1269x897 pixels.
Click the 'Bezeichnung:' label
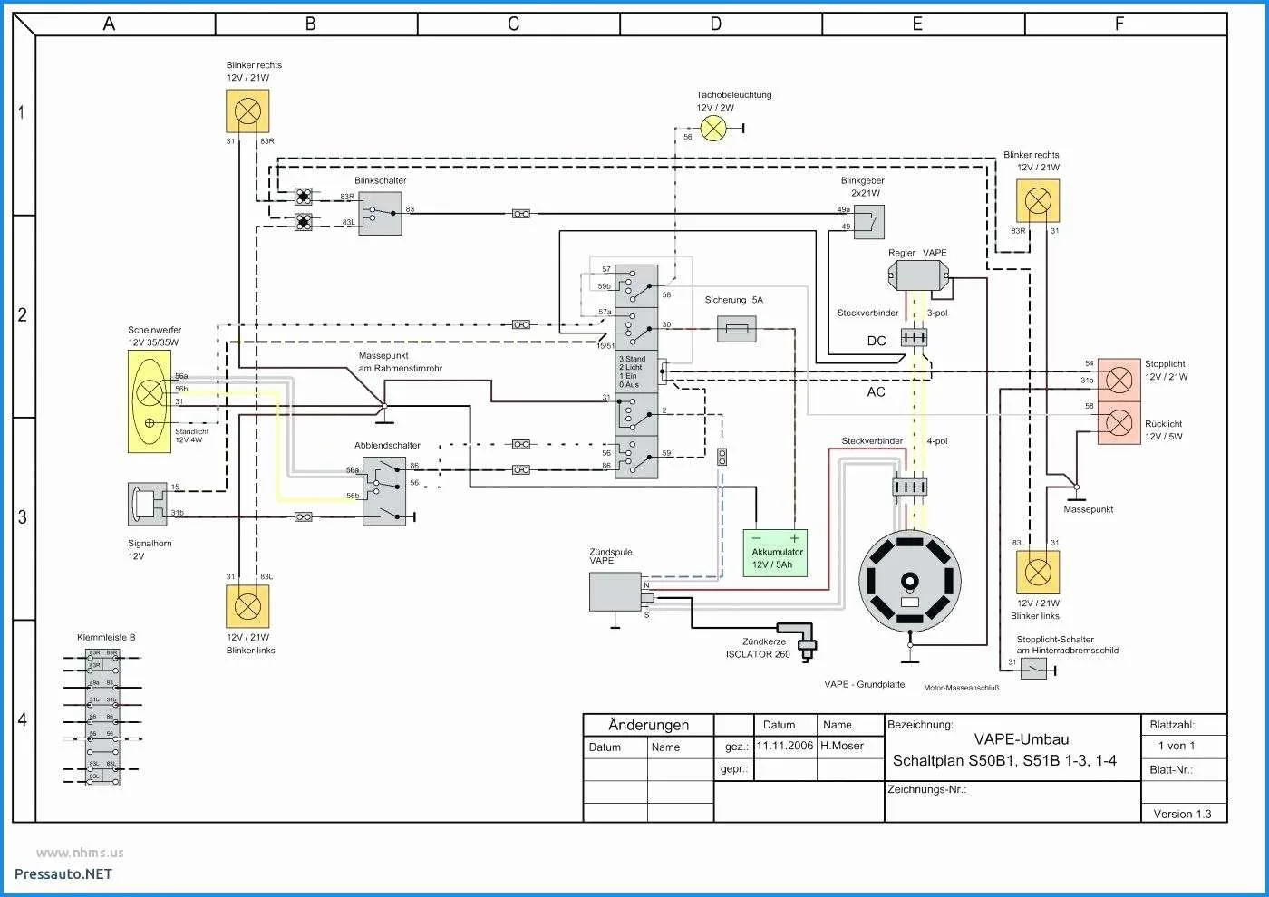point(920,725)
